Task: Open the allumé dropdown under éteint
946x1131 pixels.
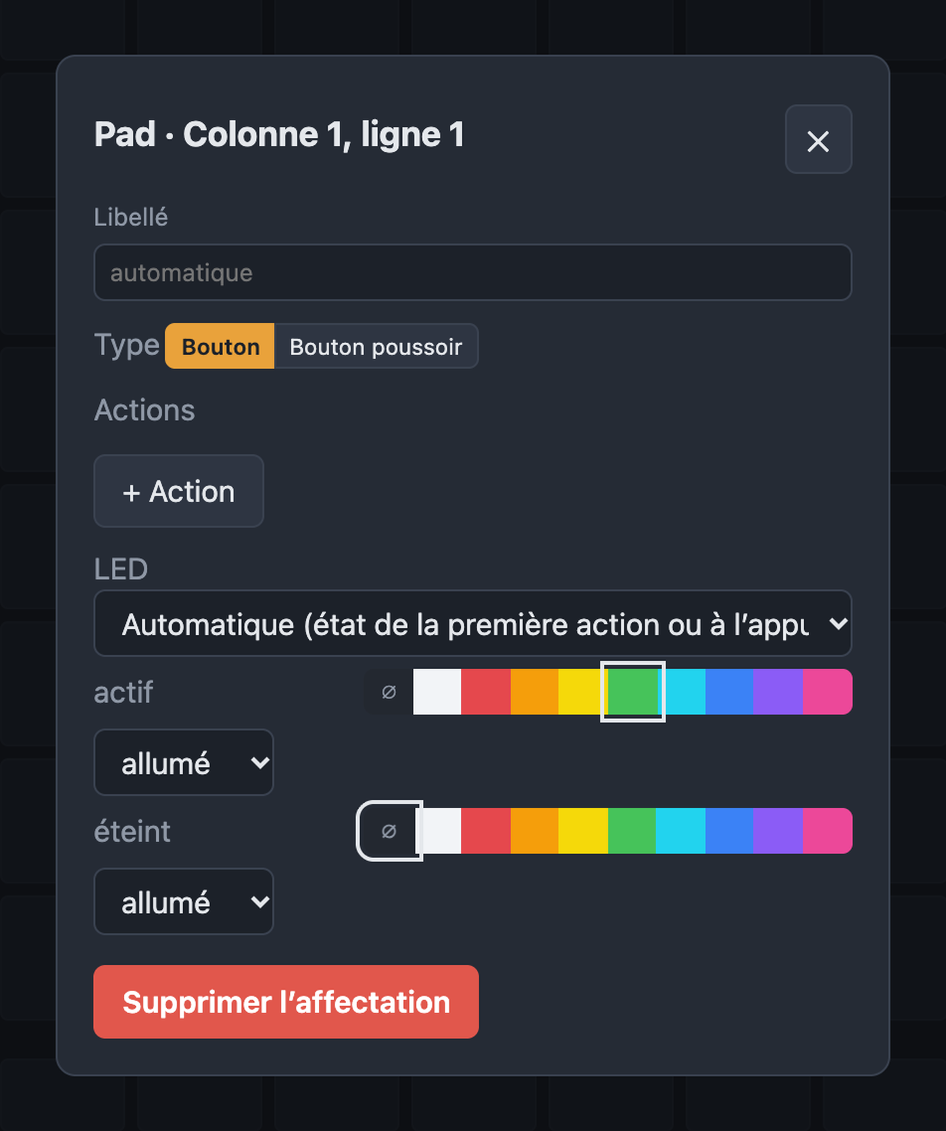Action: (184, 901)
